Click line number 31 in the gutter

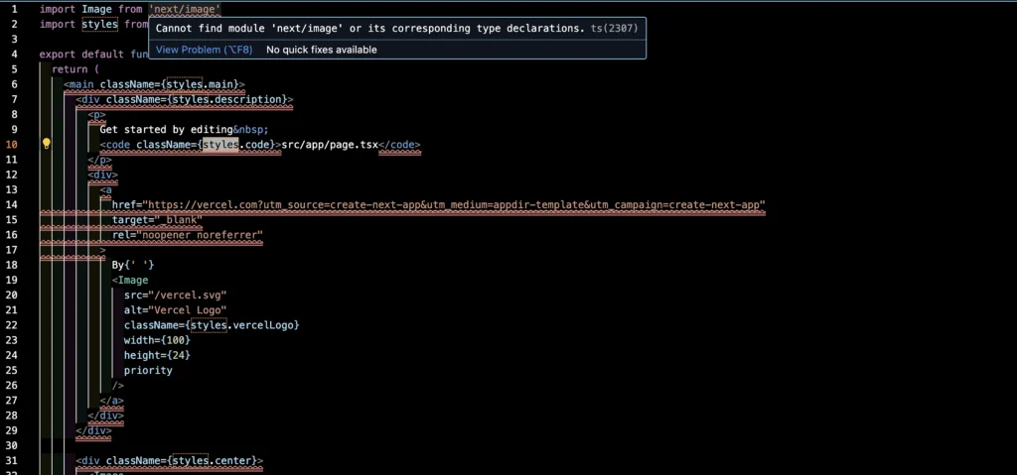coord(12,460)
